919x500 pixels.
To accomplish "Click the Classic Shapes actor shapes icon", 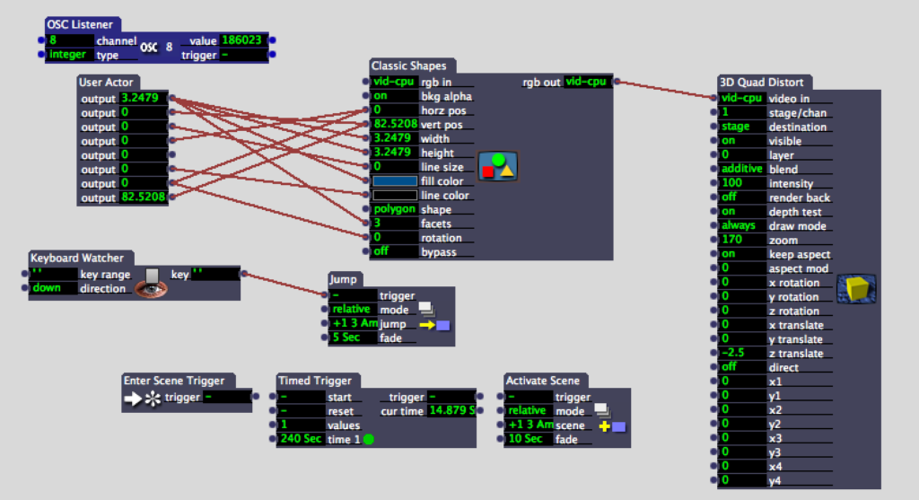I will pyautogui.click(x=496, y=166).
